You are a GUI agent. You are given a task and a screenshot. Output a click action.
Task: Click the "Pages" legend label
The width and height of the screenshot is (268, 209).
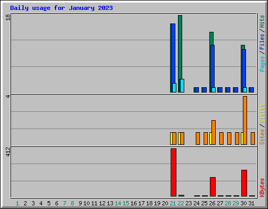pos(262,64)
